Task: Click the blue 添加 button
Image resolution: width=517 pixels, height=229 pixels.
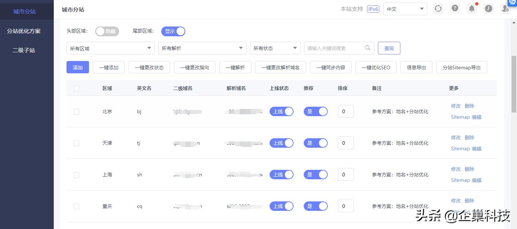Action: 77,67
